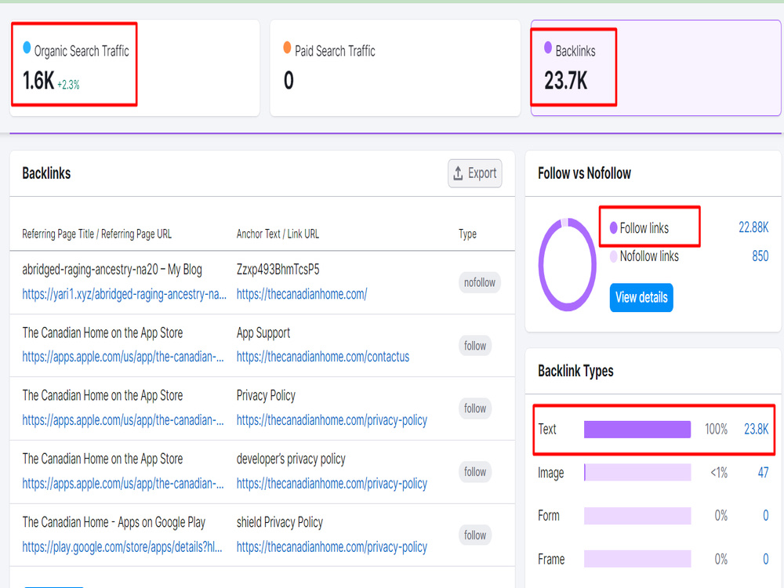
Task: Click the purple dot beside Backlinks metric
Action: 548,48
